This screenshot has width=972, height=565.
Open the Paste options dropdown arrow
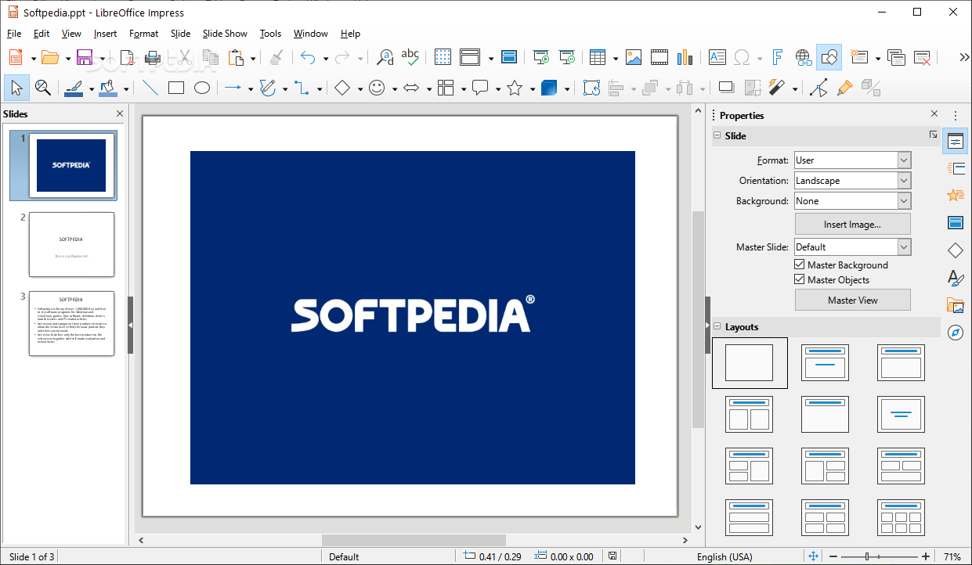coord(254,58)
